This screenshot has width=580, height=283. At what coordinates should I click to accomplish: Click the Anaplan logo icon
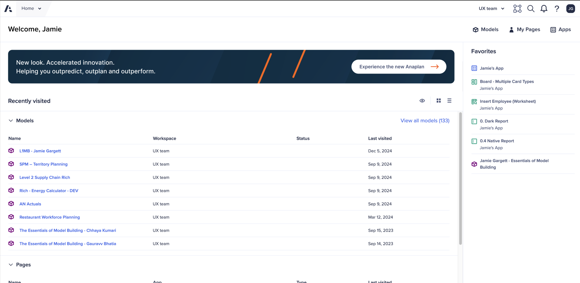8,9
